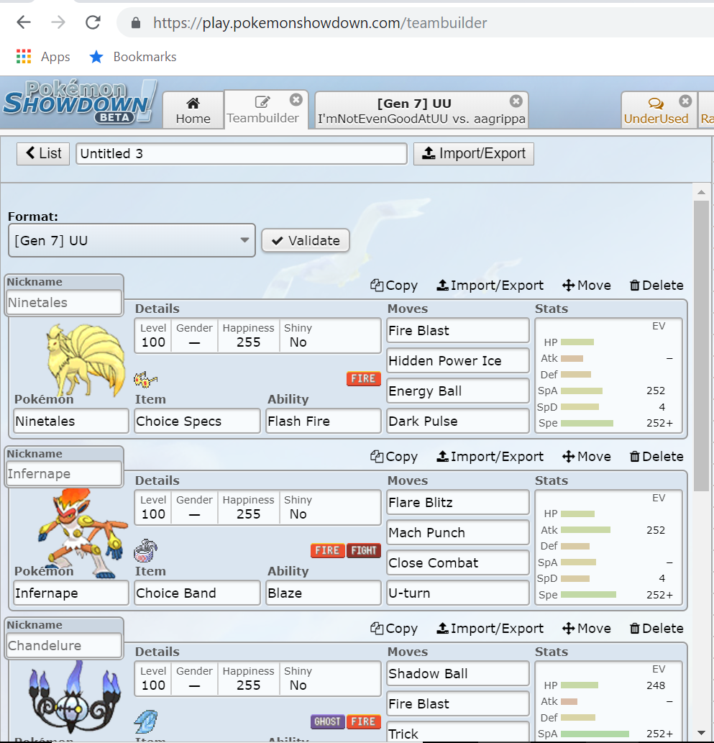The image size is (714, 743).
Task: Click the Infernape nickname field
Action: click(x=64, y=474)
